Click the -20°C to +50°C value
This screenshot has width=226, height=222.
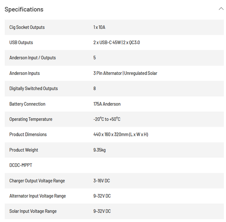click(x=107, y=119)
